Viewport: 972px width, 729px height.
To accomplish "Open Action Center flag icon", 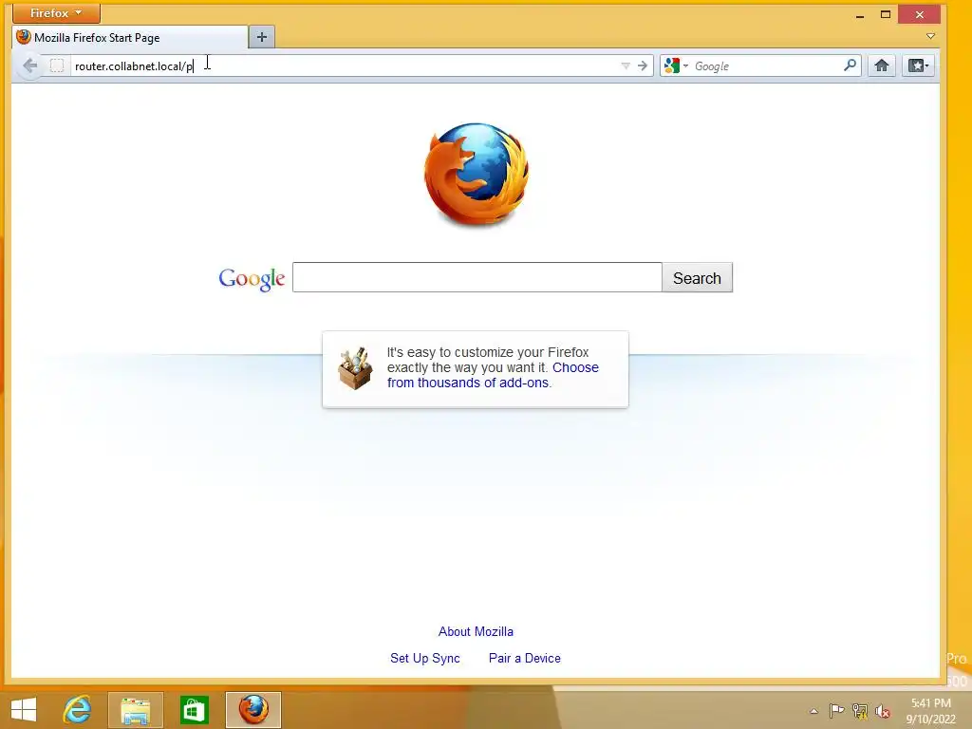I will point(836,710).
